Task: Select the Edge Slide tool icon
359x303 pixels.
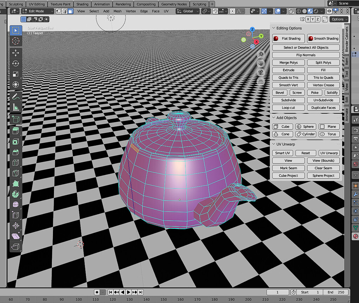Action: (x=15, y=215)
